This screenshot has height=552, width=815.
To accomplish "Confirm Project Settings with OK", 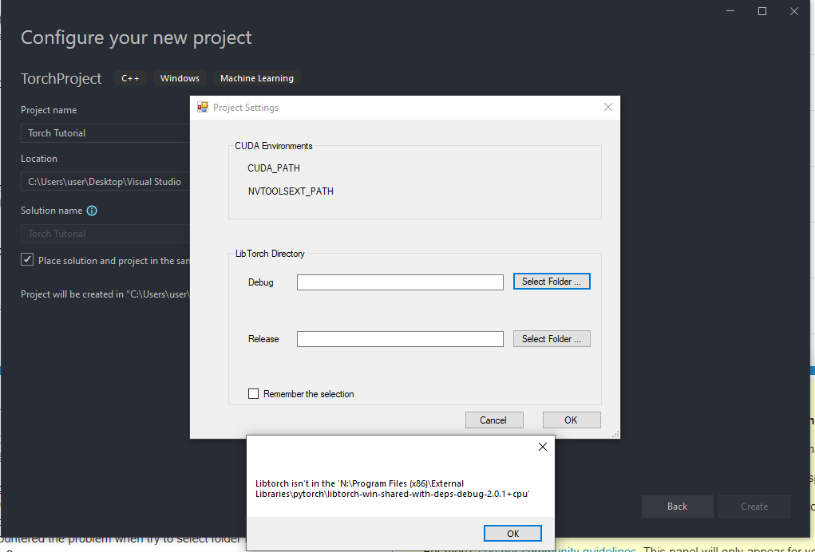I will click(571, 420).
